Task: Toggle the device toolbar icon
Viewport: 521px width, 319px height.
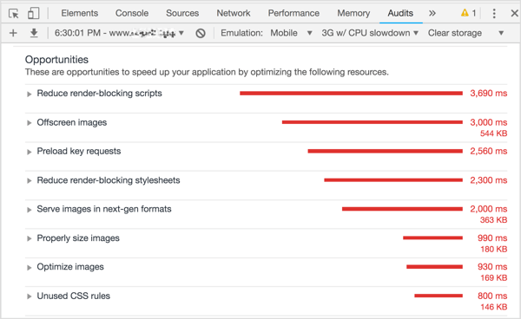Action: point(33,13)
